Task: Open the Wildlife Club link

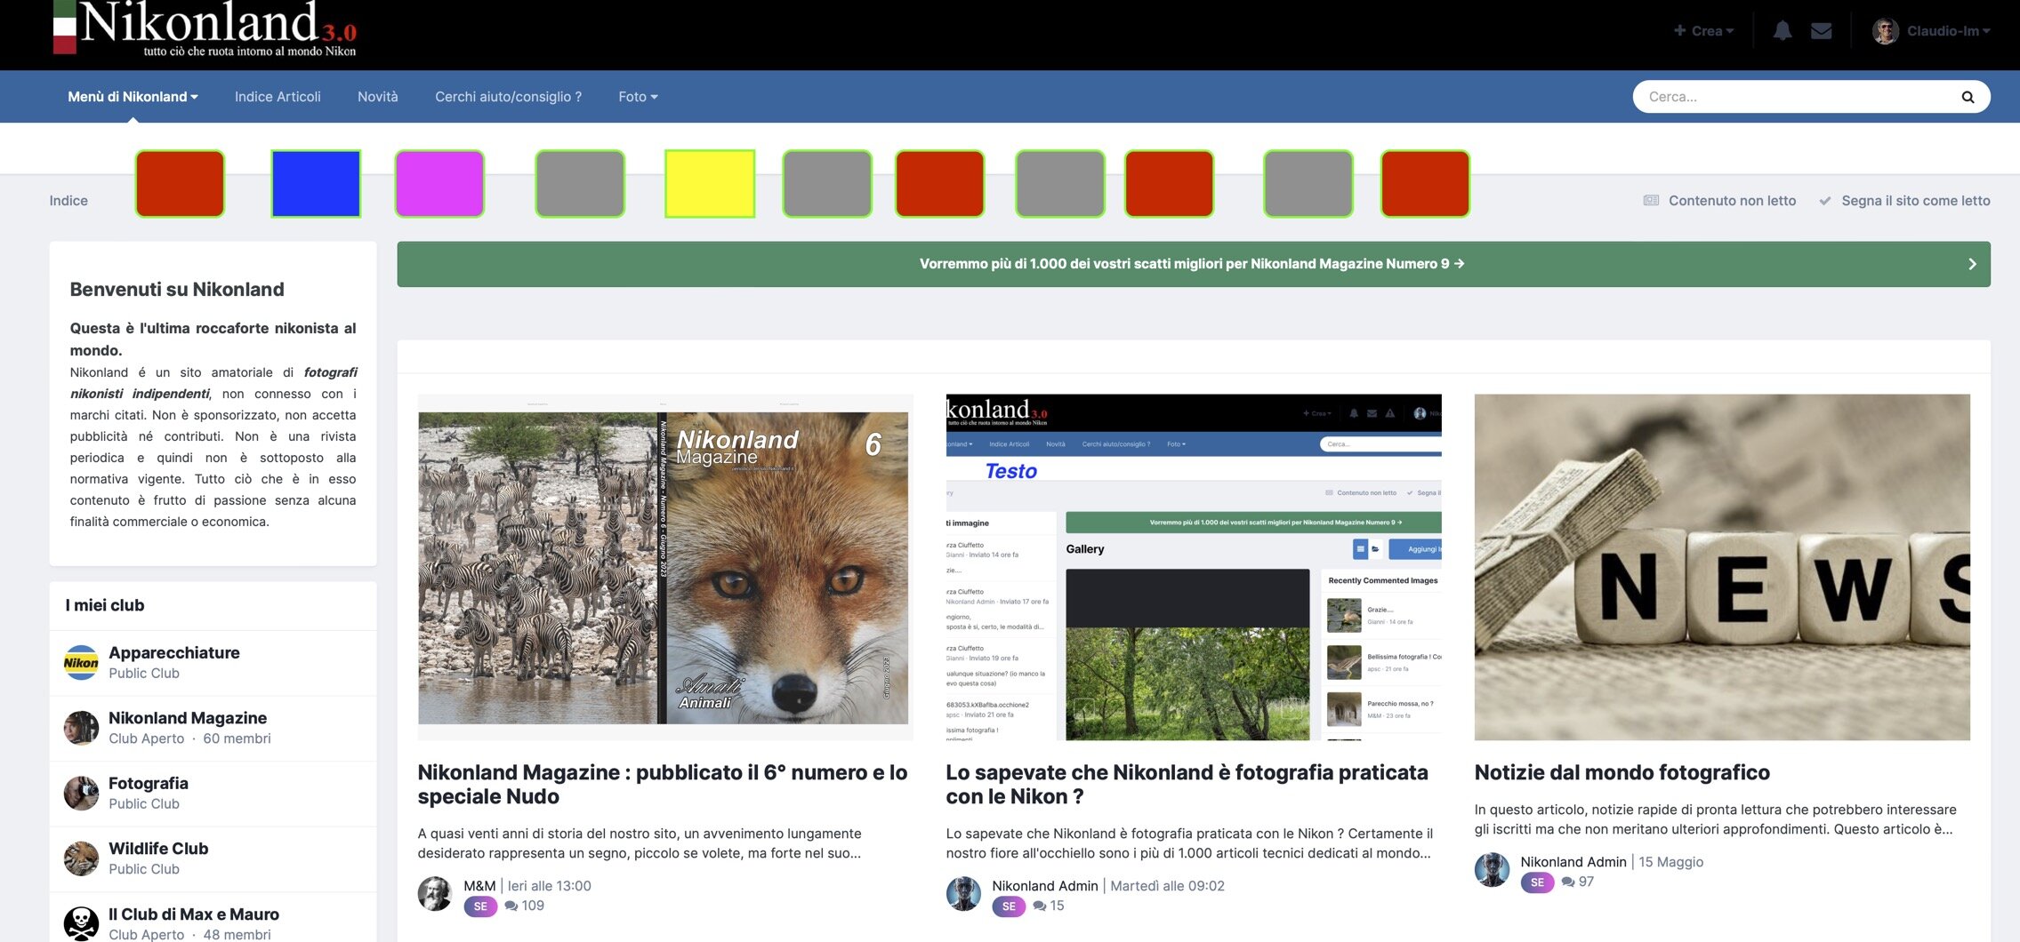Action: 158,849
